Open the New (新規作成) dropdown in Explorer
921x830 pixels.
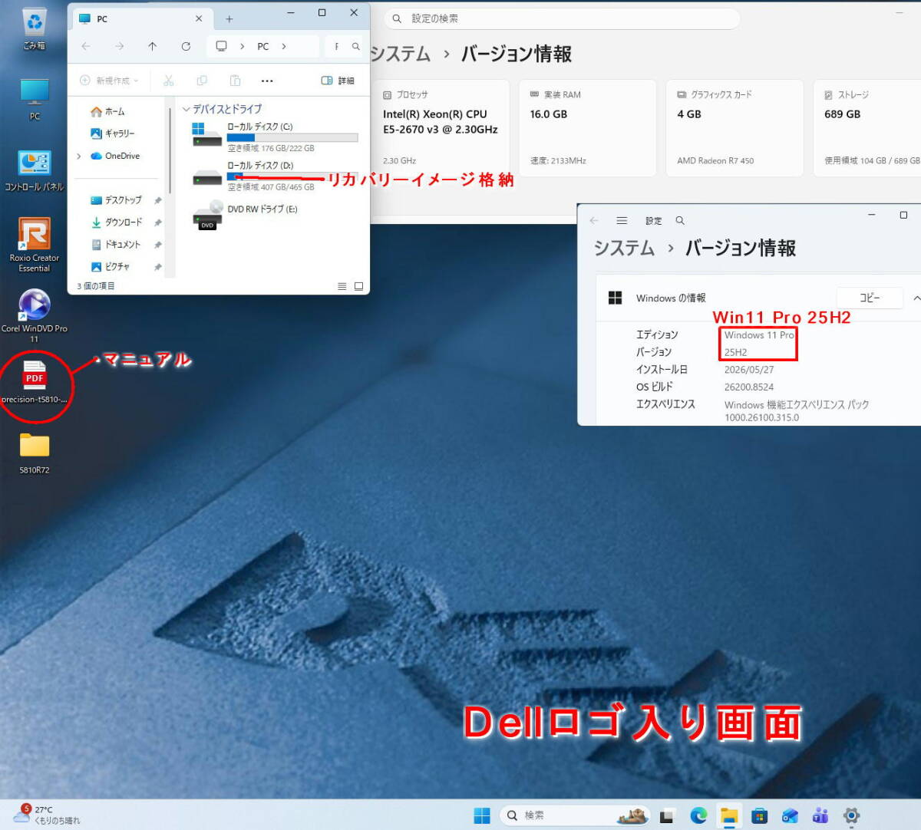(109, 81)
